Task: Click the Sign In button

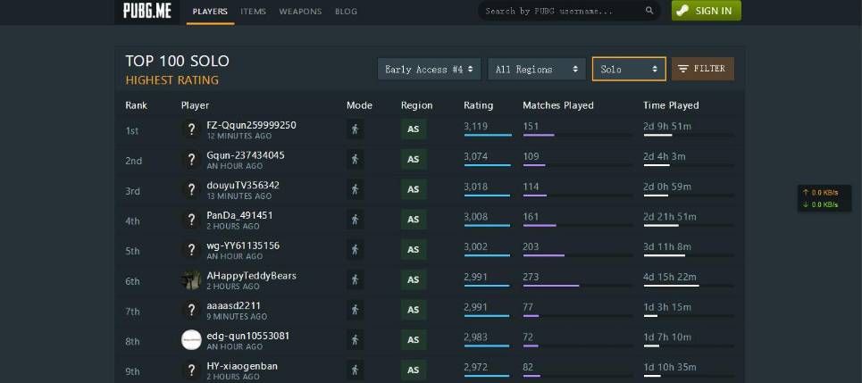Action: (x=707, y=11)
